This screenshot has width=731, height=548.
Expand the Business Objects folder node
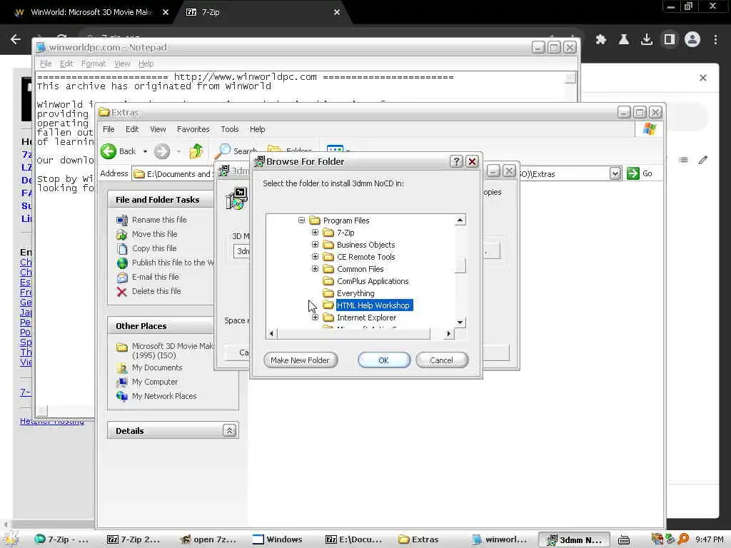(x=315, y=244)
